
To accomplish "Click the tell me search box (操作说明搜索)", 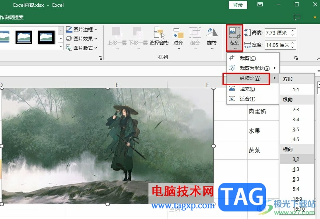I will pos(12,17).
